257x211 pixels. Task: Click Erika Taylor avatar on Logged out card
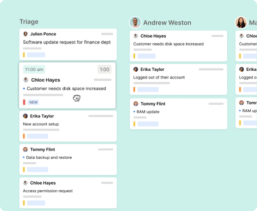click(x=136, y=69)
